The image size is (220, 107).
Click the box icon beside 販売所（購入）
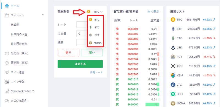click(7, 53)
